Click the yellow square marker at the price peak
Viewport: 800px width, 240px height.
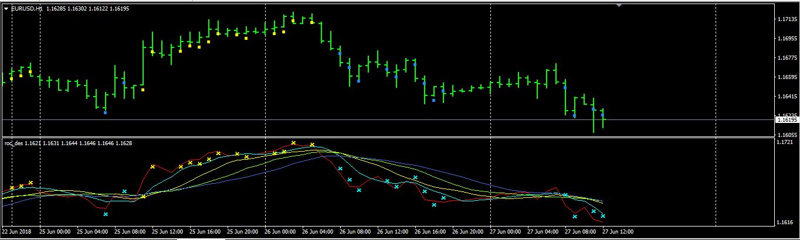pyautogui.click(x=293, y=21)
